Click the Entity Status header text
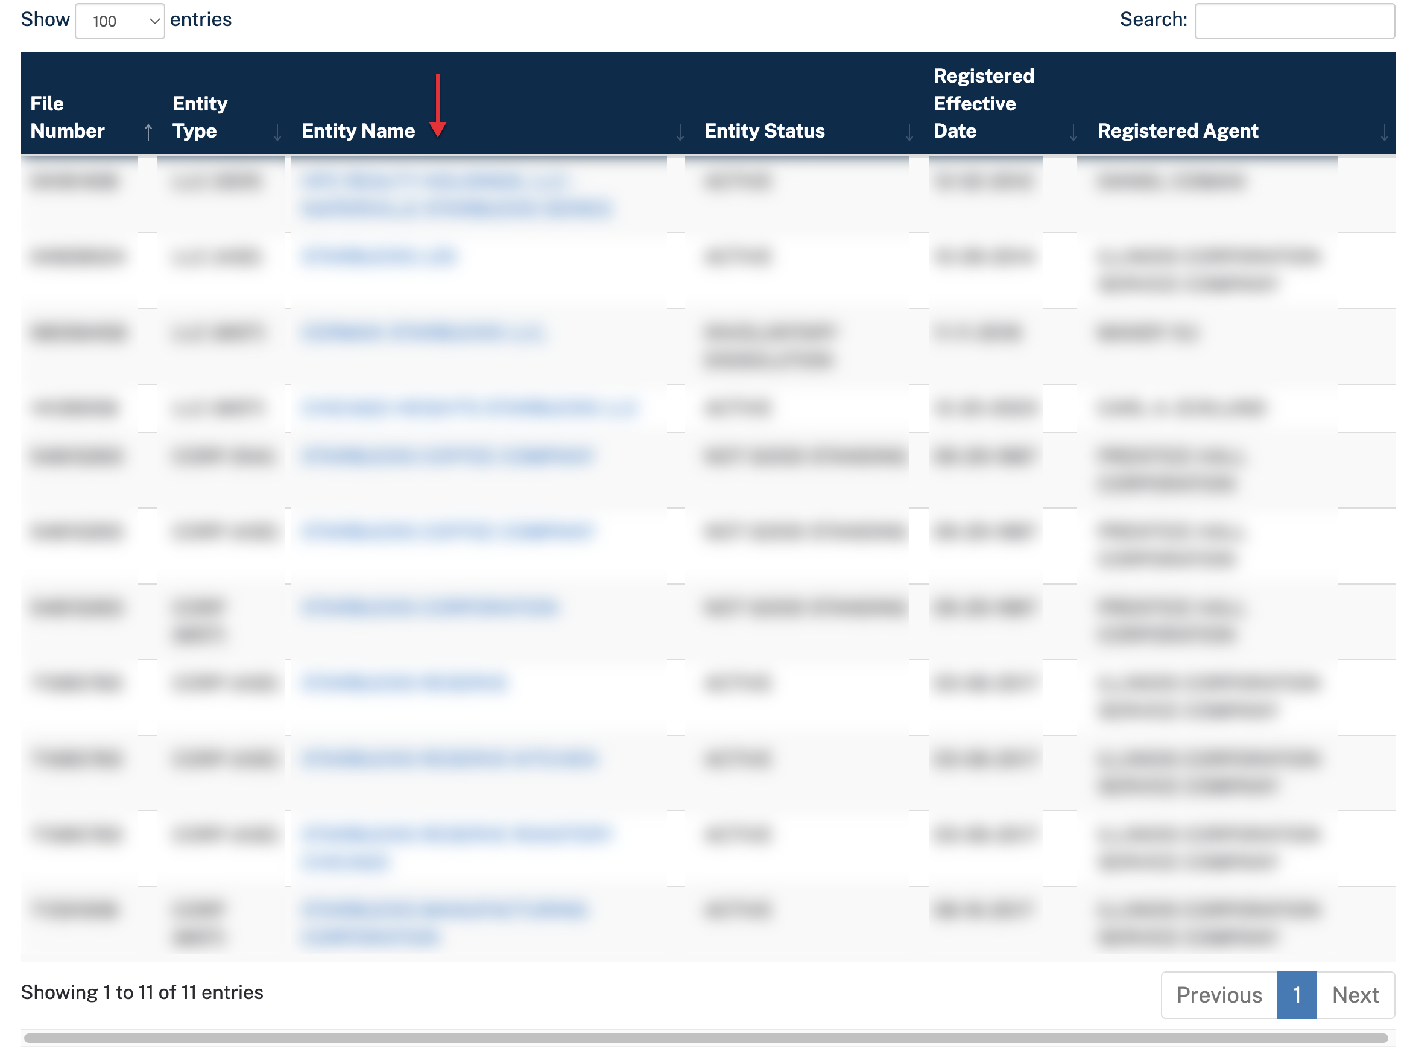Image resolution: width=1410 pixels, height=1063 pixels. (x=763, y=131)
